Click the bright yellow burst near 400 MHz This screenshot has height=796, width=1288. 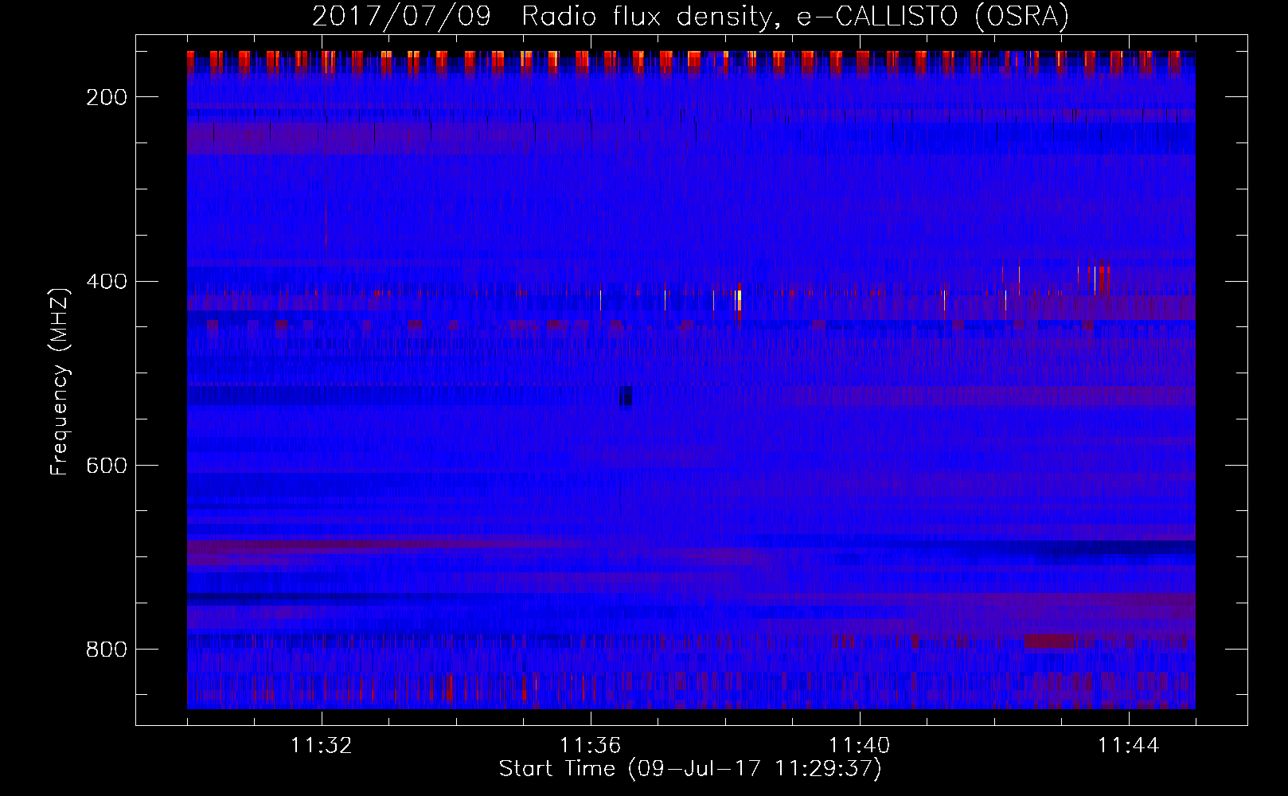[x=740, y=300]
